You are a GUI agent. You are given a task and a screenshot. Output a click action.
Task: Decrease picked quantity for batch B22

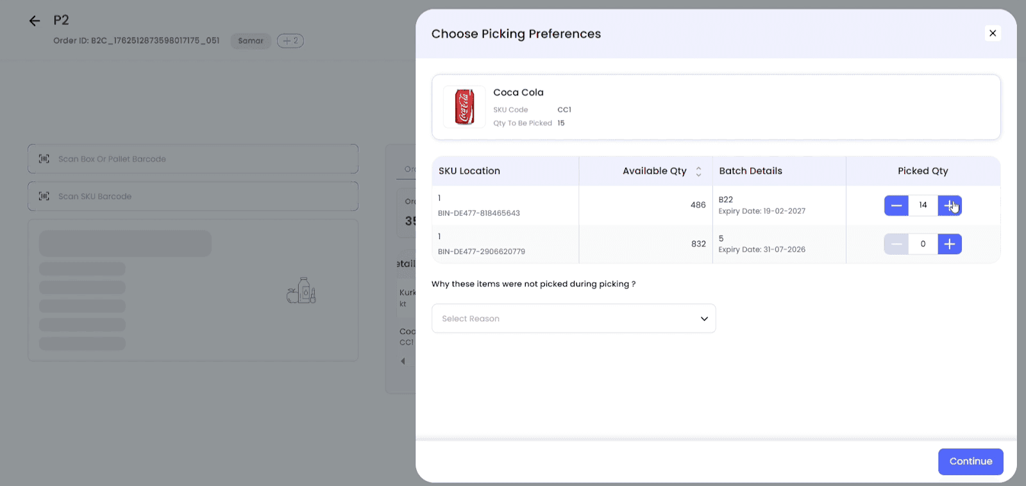896,206
